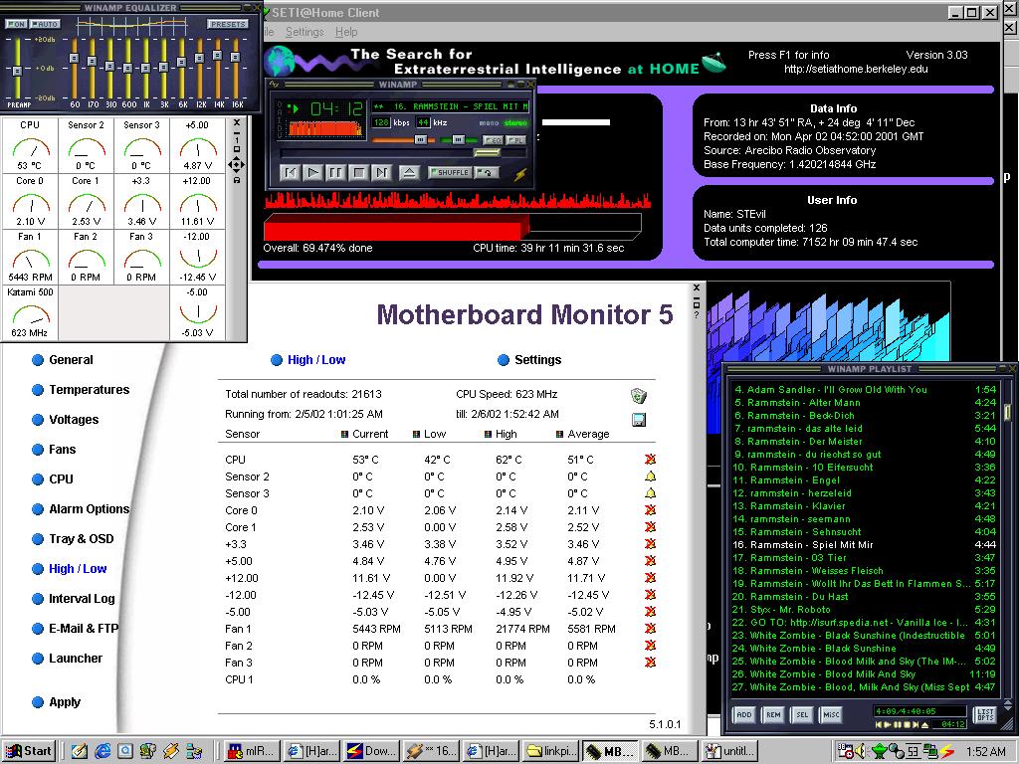This screenshot has height=764, width=1019.
Task: Click the SEL button in Winamp Playlist
Action: click(x=803, y=714)
